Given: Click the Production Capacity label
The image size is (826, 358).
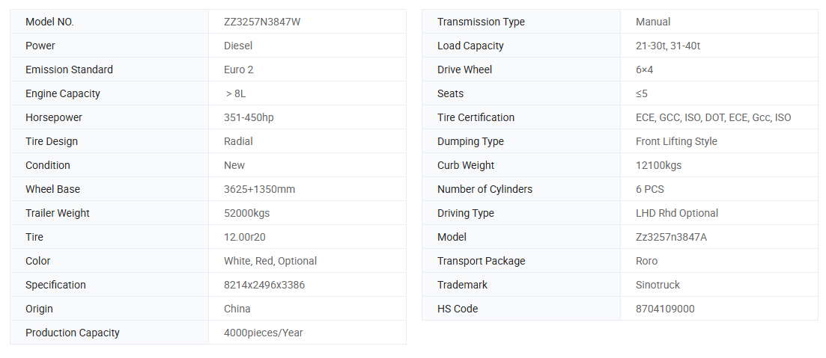Looking at the screenshot, I should point(73,333).
